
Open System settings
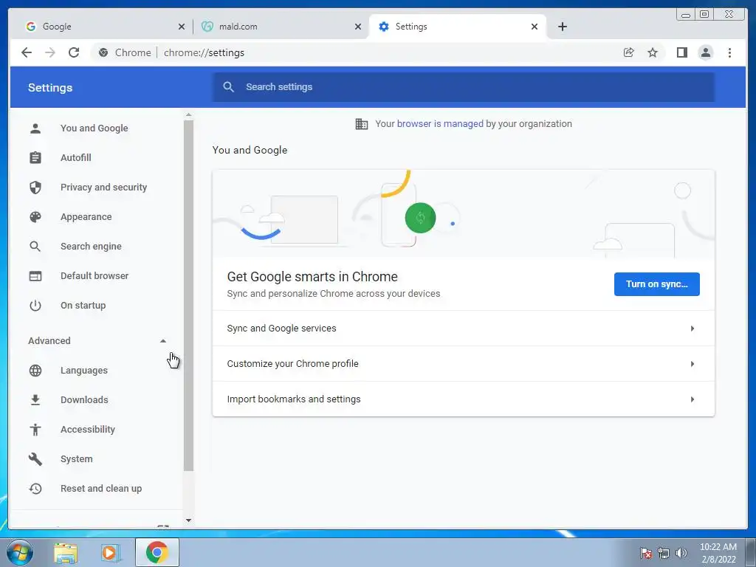(x=76, y=459)
